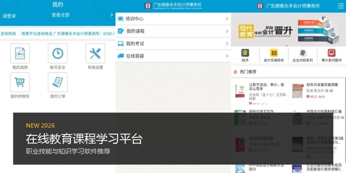This screenshot has width=346, height=173.
Task: Tap the My Exams (我的考试) monitor icon
Action: (121, 44)
